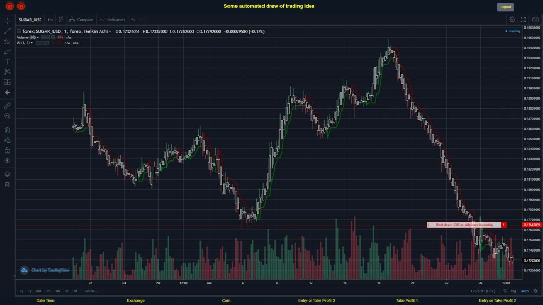Click the Jul date label on time axis
Viewport: 543px width, 305px height.
[x=209, y=283]
